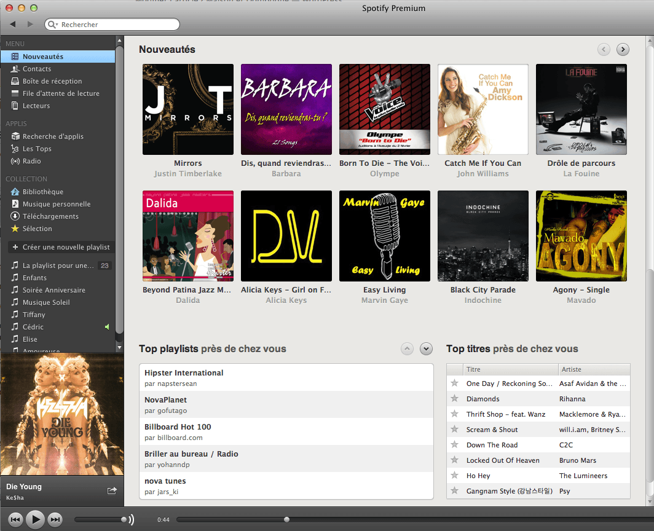Star the Ho Hey track
654x531 pixels.
point(455,475)
